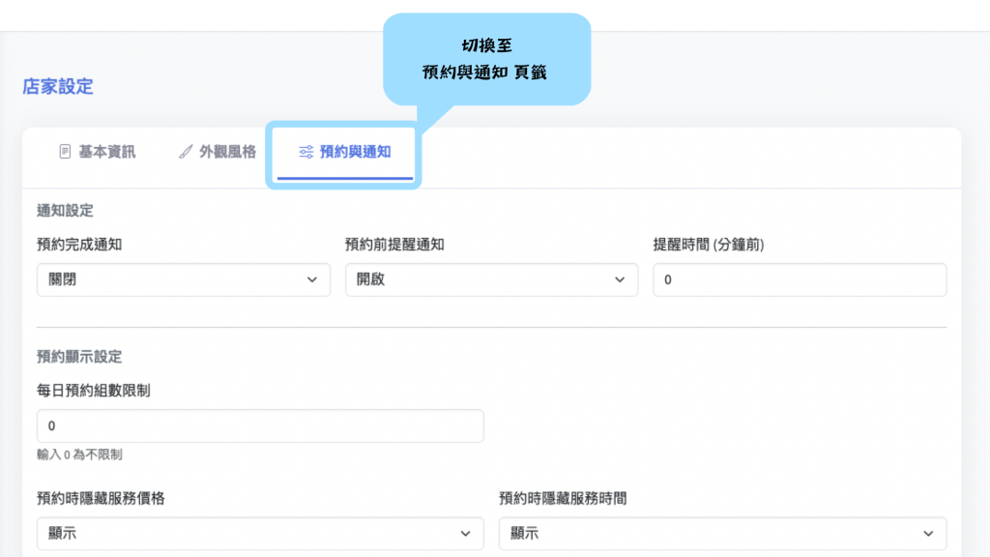990x557 pixels.
Task: Click the document icon beside 基本資訊
Action: [x=65, y=152]
